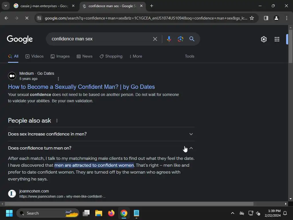Click the Medium site favicon
The image size is (293, 220).
pos(12,76)
